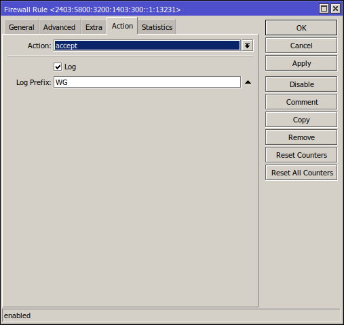Click Reset All Counters
The height and width of the screenshot is (325, 344).
pos(301,173)
